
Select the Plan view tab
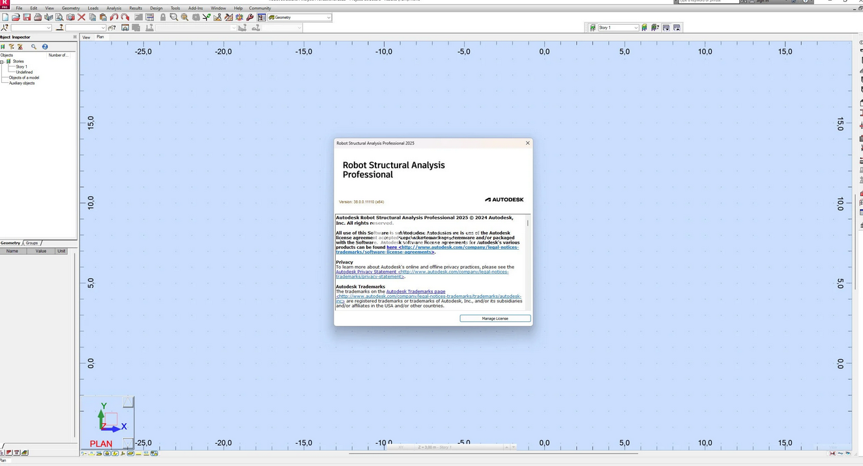(x=100, y=37)
